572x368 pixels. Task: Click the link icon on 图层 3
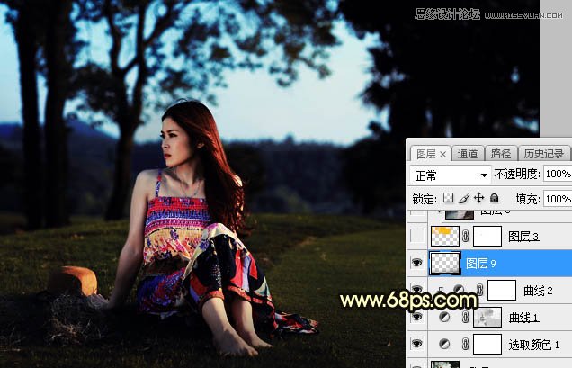[x=467, y=237]
